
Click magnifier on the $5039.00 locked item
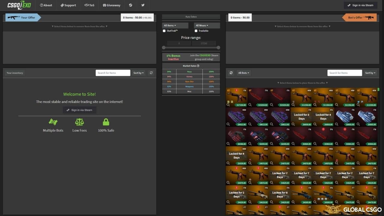(229, 163)
